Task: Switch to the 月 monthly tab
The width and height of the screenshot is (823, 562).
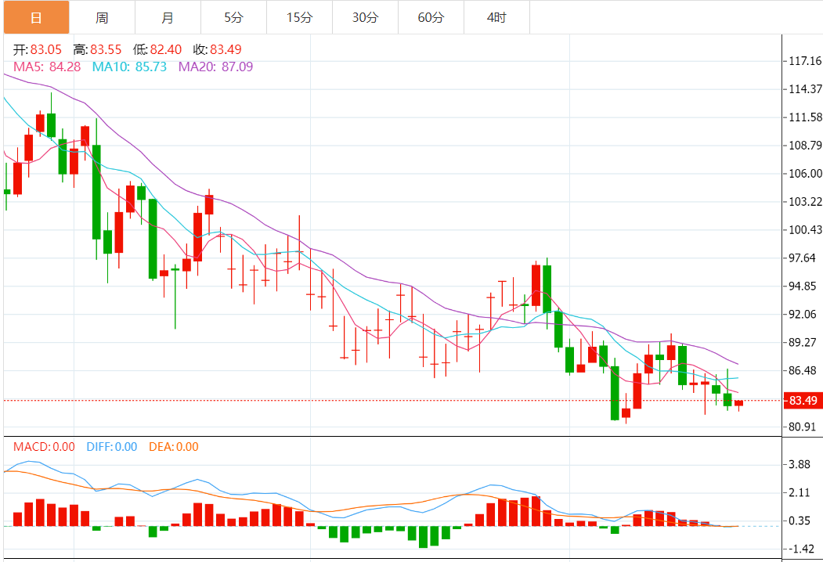Action: (168, 17)
